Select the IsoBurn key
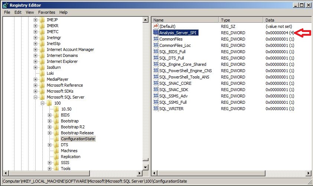 click(54, 67)
